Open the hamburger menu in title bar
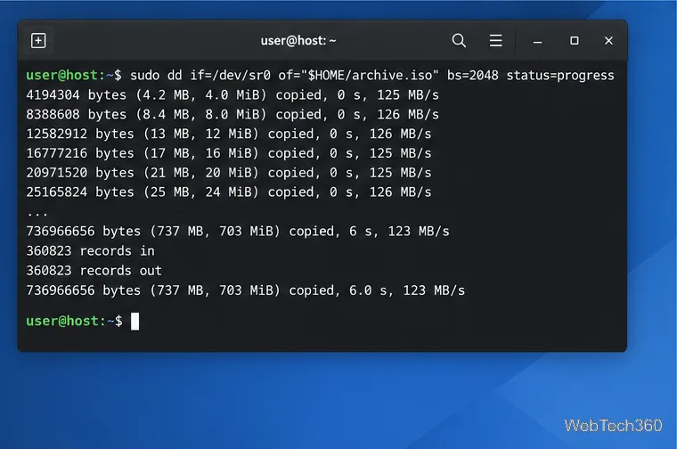Image resolution: width=677 pixels, height=449 pixels. pos(495,41)
